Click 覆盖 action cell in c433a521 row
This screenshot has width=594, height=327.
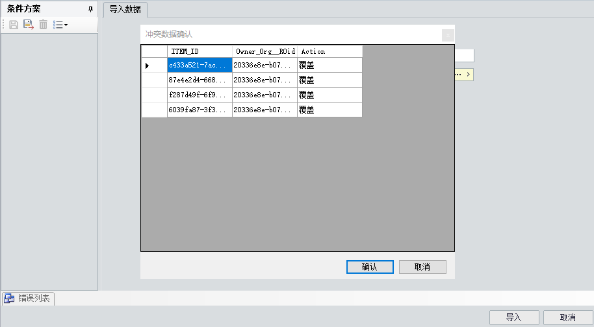(x=330, y=65)
